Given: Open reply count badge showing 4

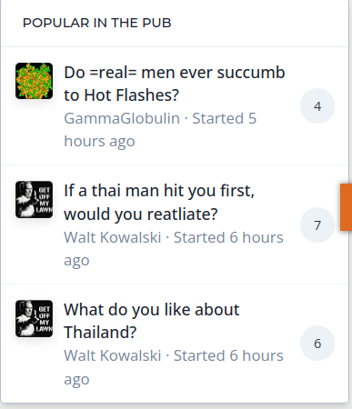Looking at the screenshot, I should (x=317, y=106).
